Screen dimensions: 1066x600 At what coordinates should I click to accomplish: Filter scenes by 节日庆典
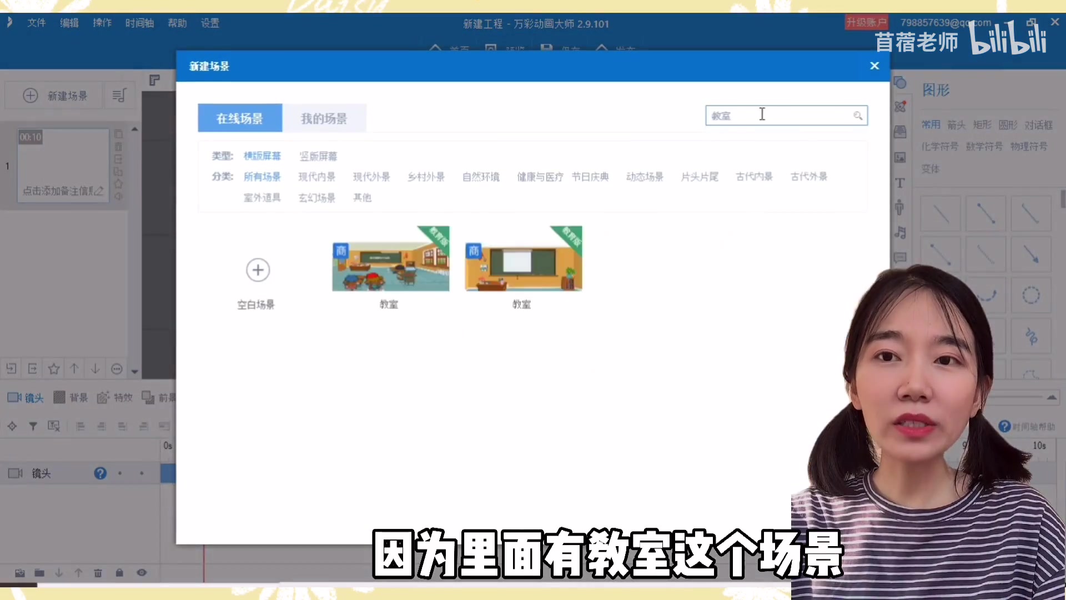590,177
